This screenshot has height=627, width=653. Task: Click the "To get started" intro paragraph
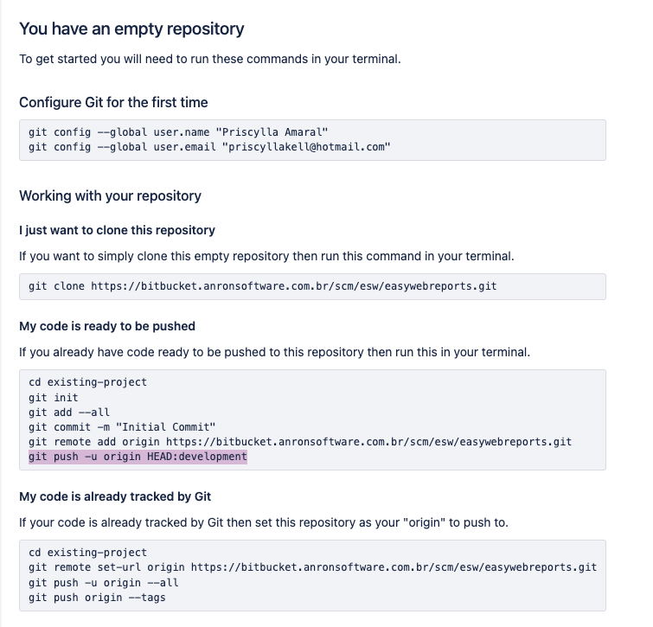click(x=209, y=60)
